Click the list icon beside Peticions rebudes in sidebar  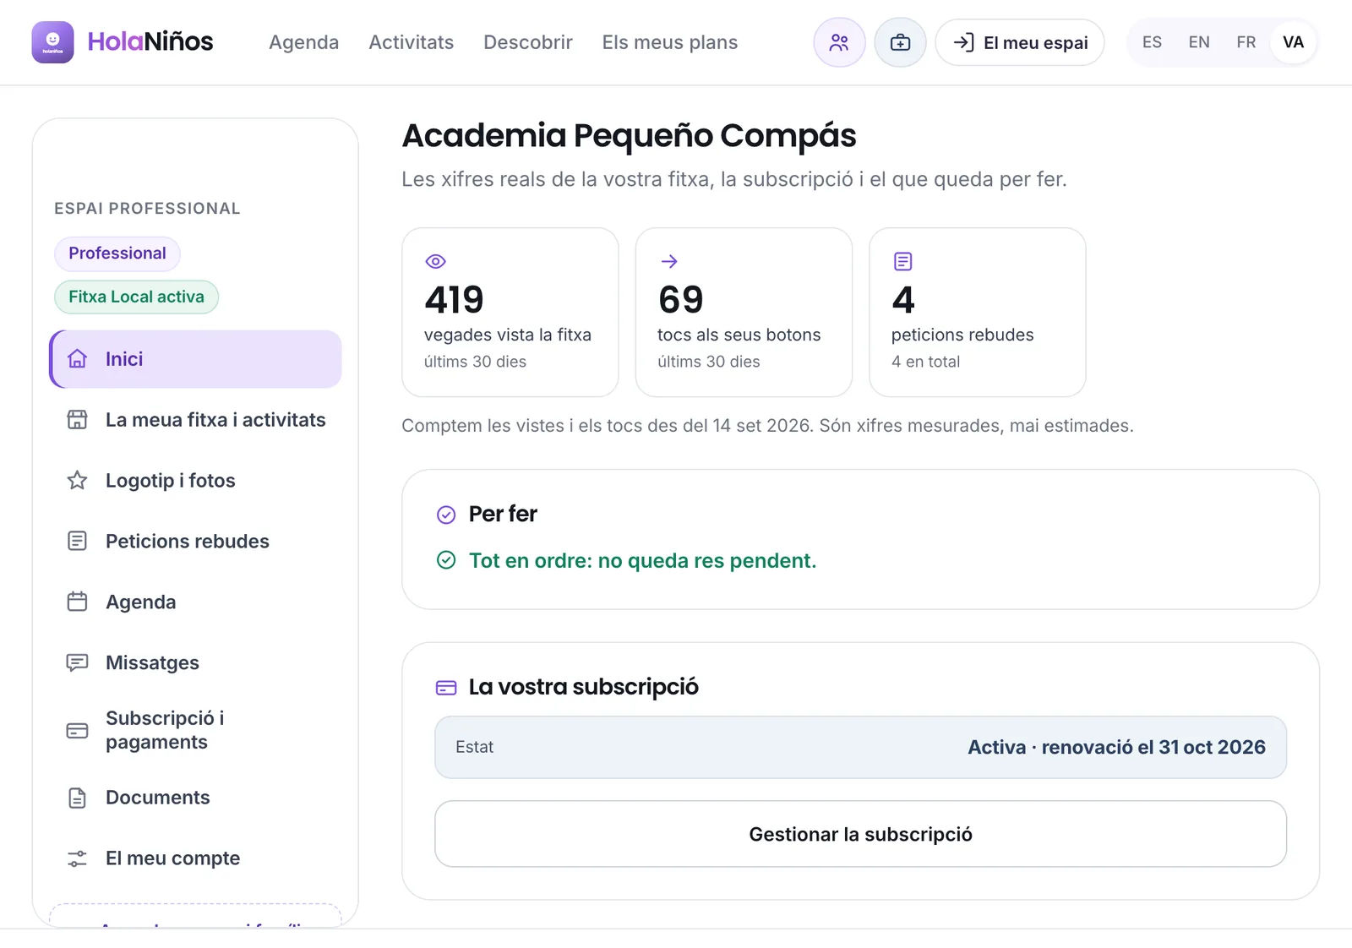click(77, 542)
